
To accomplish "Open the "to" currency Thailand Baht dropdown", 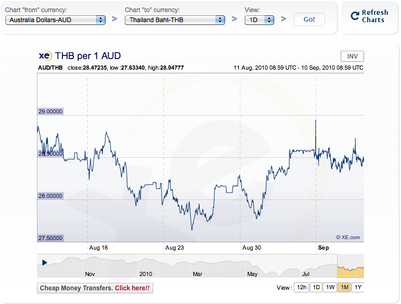I will [175, 20].
